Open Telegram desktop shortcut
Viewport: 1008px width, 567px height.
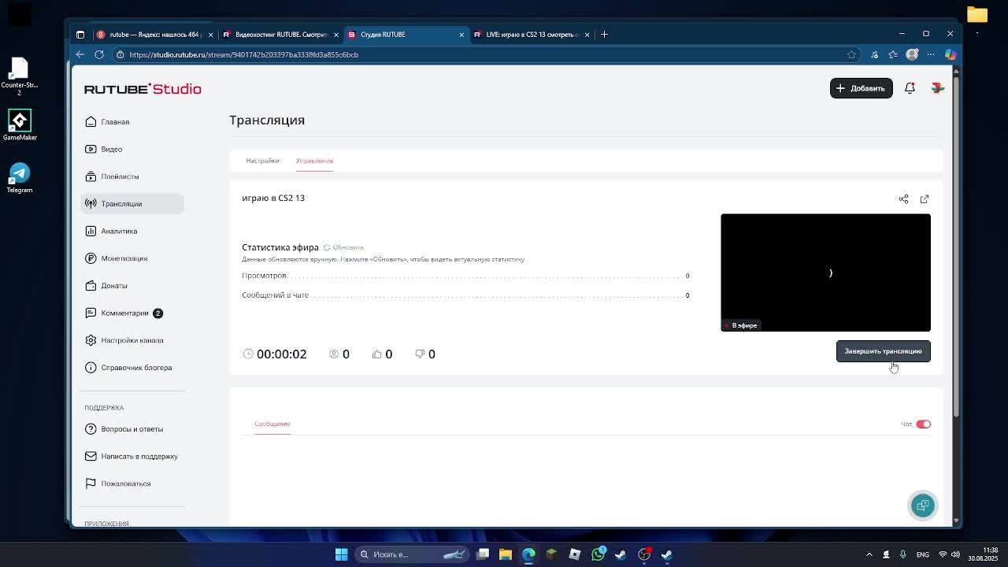point(20,179)
